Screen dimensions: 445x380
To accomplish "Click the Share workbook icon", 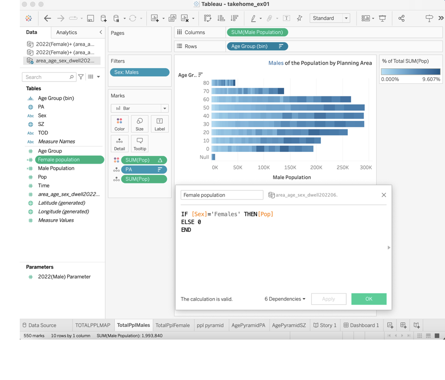I will pos(401,18).
